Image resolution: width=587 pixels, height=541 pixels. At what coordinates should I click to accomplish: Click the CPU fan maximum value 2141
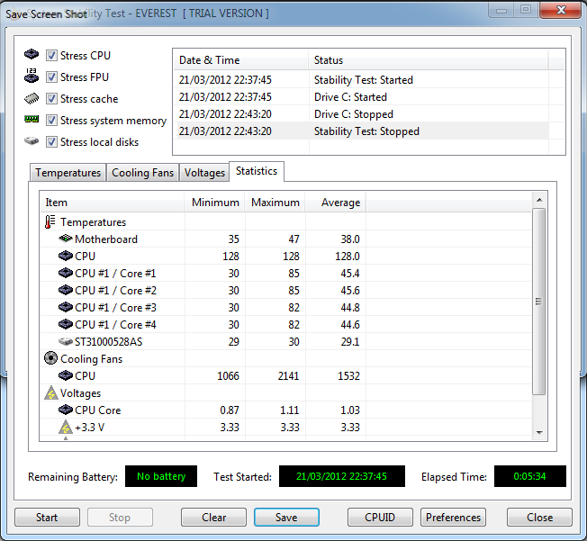click(288, 376)
